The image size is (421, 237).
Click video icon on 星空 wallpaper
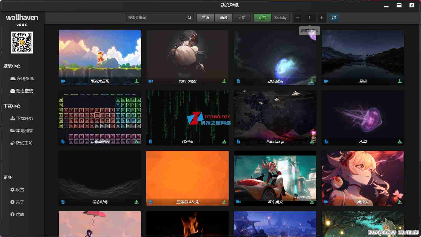pos(326,81)
